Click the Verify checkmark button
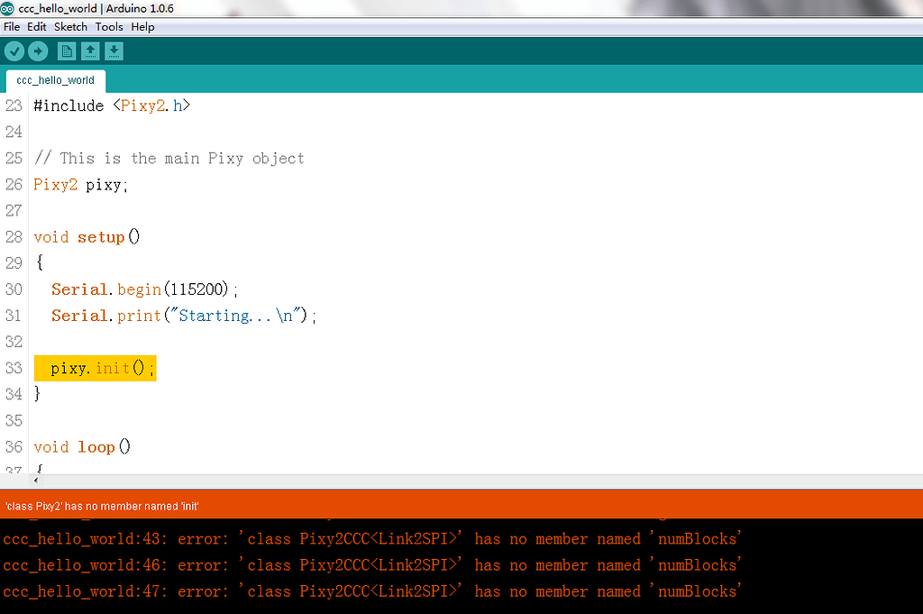The height and width of the screenshot is (614, 923). 14,51
